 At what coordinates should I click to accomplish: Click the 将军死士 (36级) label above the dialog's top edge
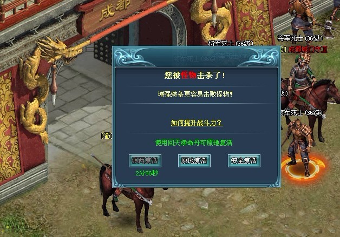pyautogui.click(x=231, y=44)
